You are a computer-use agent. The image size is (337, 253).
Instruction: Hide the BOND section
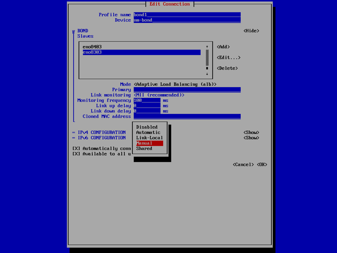[x=251, y=31]
